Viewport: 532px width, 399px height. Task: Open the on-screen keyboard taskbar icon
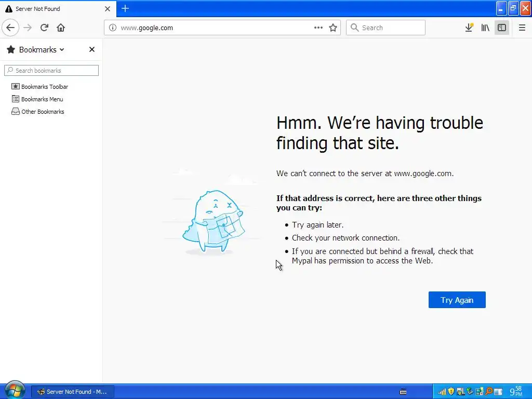pyautogui.click(x=403, y=392)
